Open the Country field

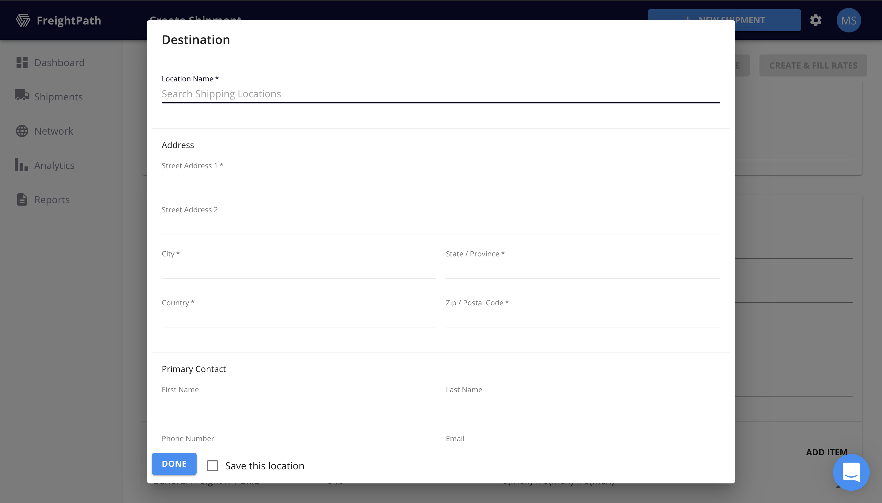[x=298, y=318]
